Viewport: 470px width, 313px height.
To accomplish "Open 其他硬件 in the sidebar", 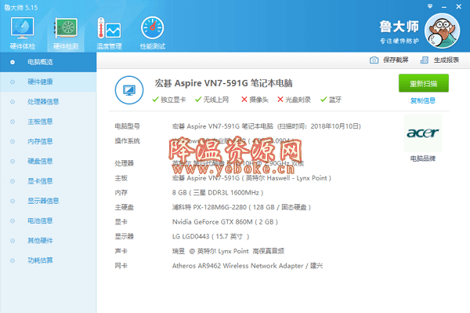I will pos(49,240).
